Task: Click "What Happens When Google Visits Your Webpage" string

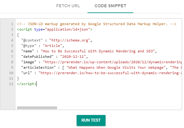Action: [116, 67]
